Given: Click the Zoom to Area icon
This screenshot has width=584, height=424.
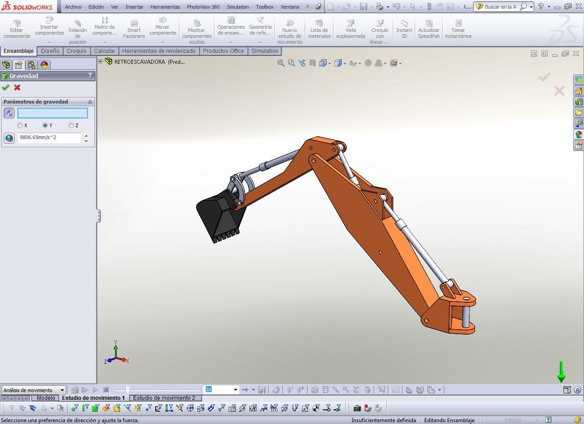Looking at the screenshot, I should pos(292,63).
